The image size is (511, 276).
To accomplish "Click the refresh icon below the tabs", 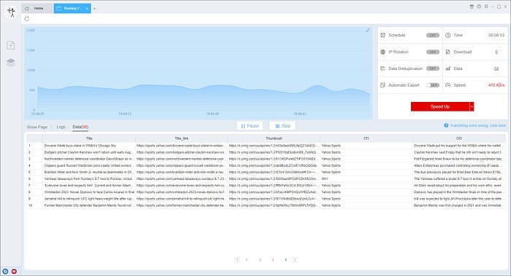I will 27,19.
